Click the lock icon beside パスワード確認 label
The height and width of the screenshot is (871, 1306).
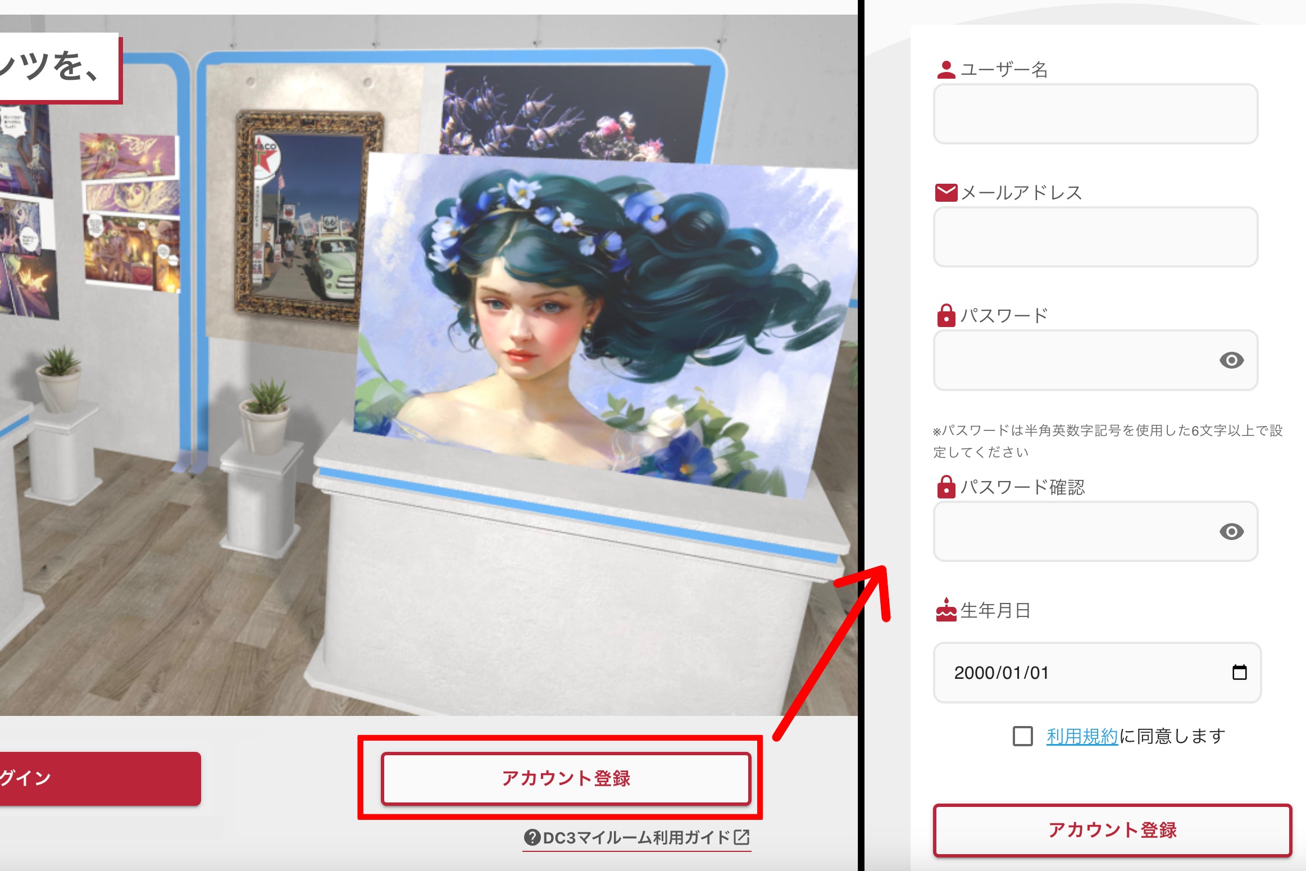[946, 487]
